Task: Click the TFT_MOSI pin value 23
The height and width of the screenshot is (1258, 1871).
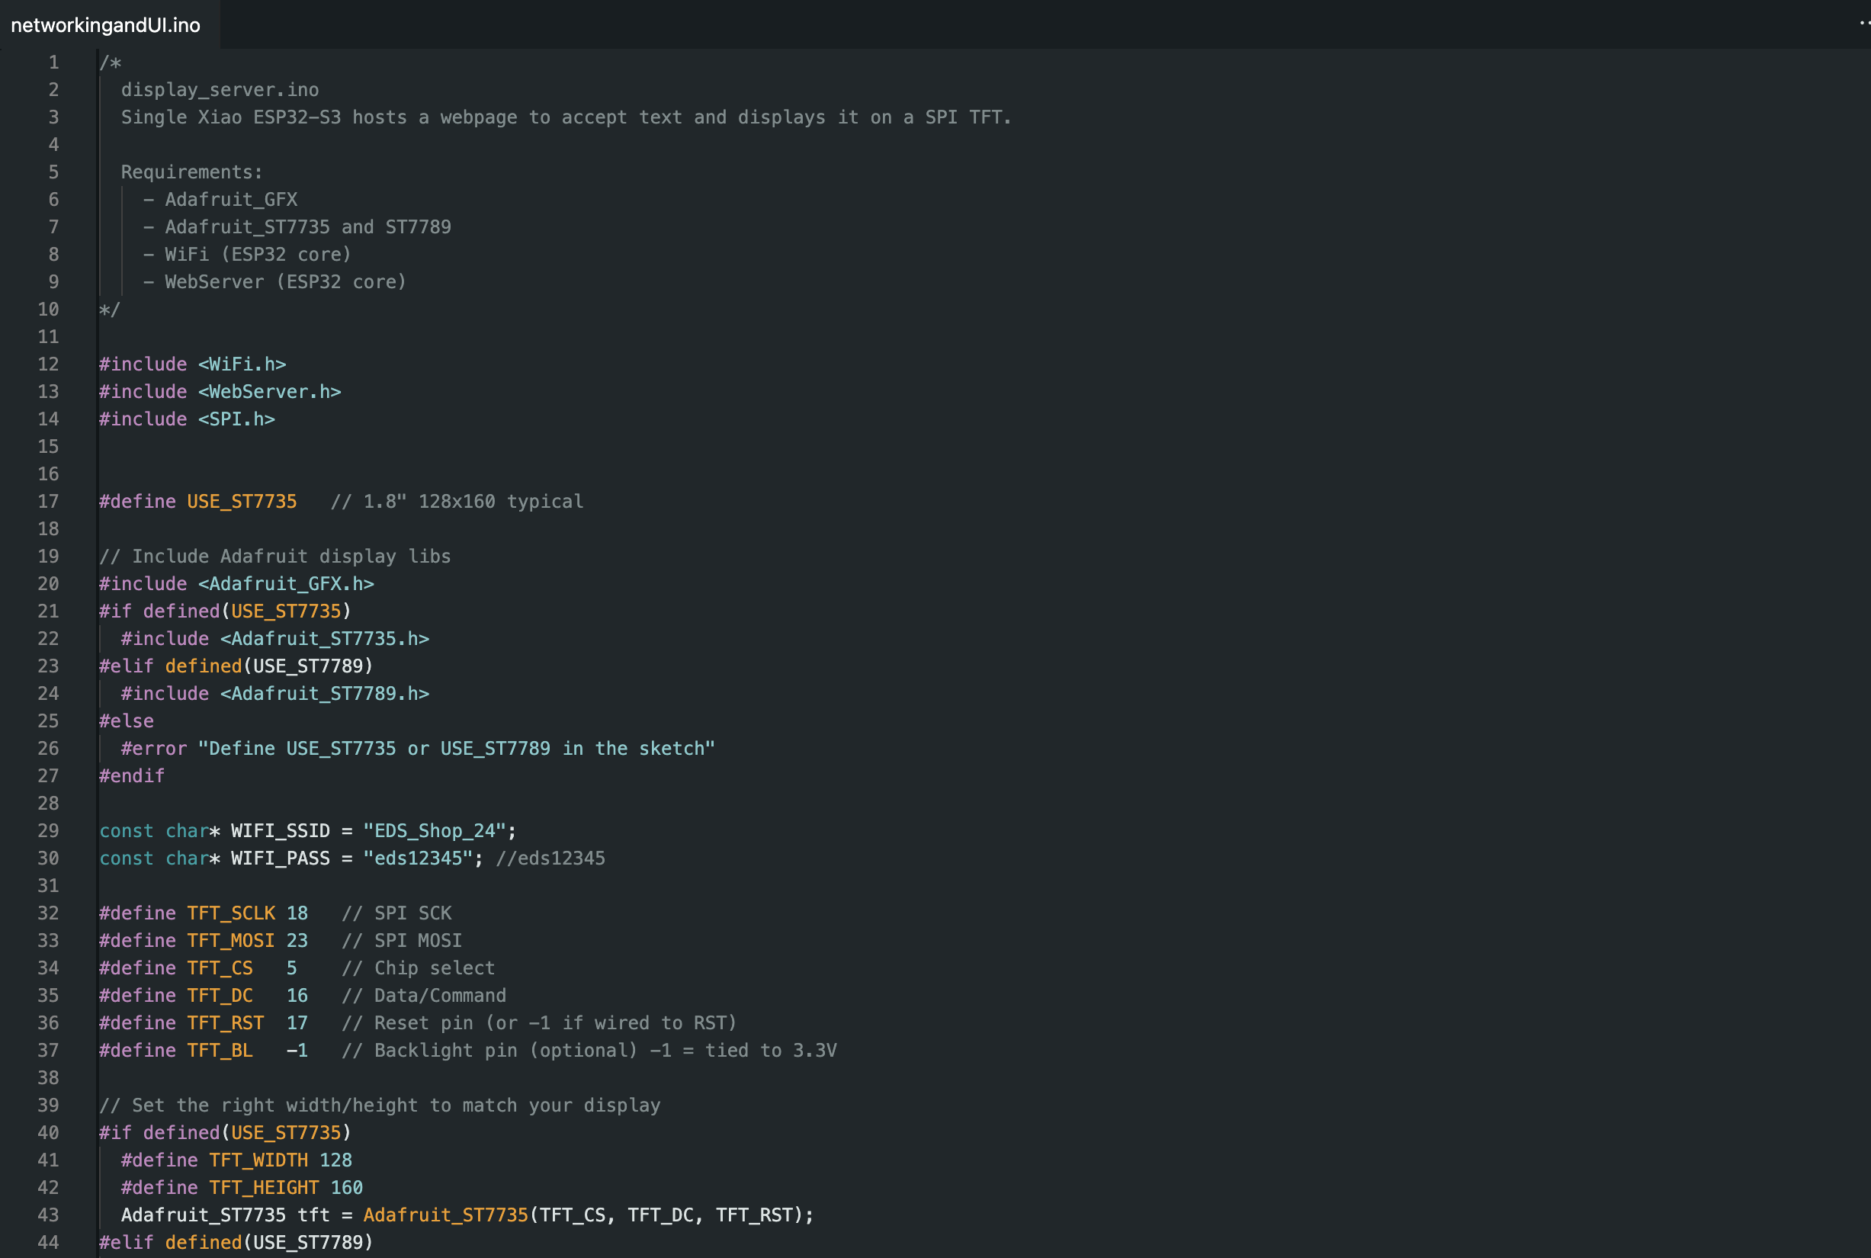Action: pyautogui.click(x=297, y=940)
